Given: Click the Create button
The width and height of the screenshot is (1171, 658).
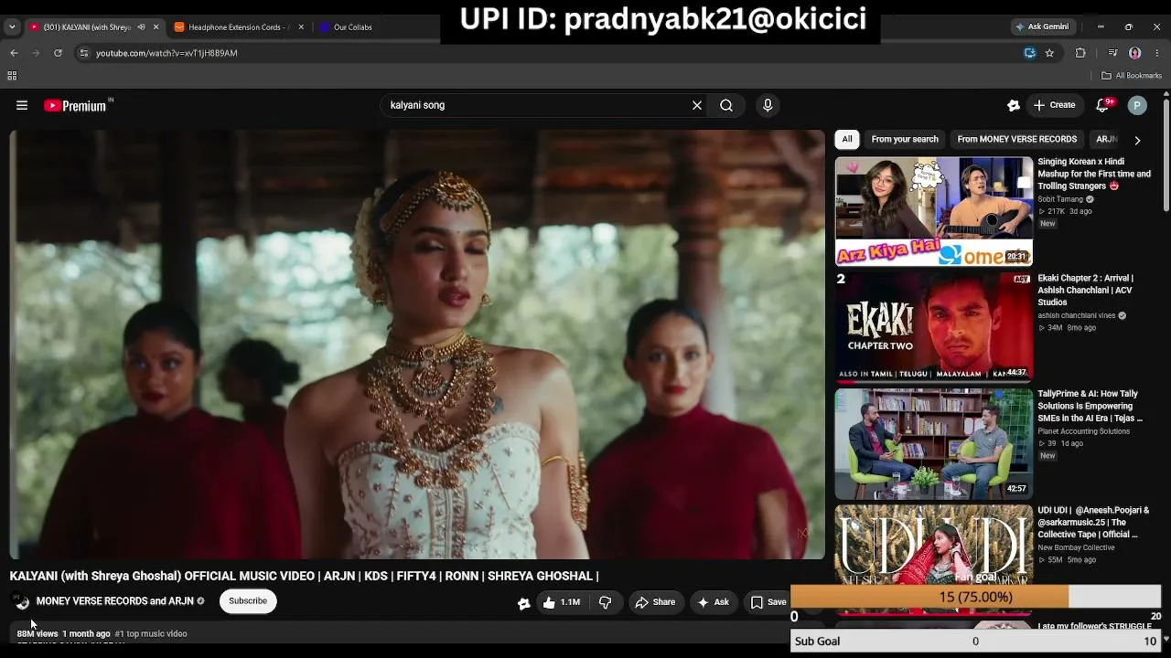Looking at the screenshot, I should (x=1054, y=105).
